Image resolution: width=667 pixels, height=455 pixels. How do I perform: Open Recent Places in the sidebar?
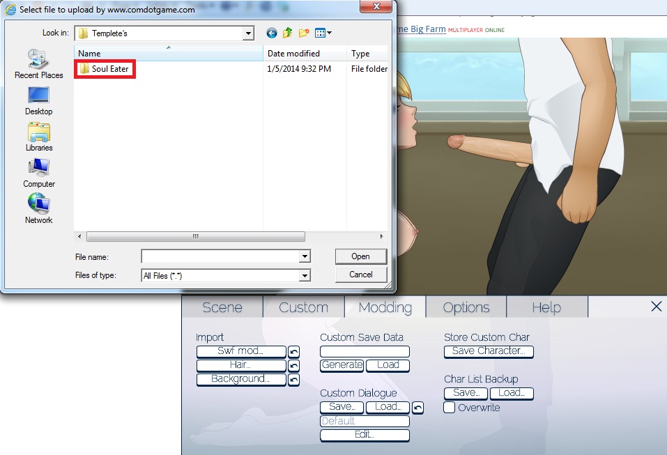coord(38,64)
